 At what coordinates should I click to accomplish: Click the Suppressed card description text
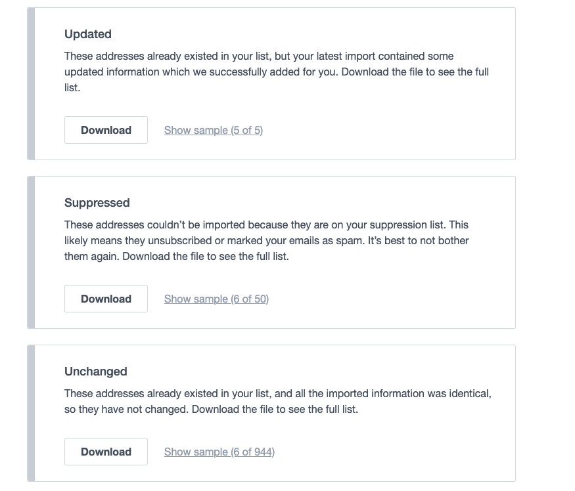pos(276,240)
